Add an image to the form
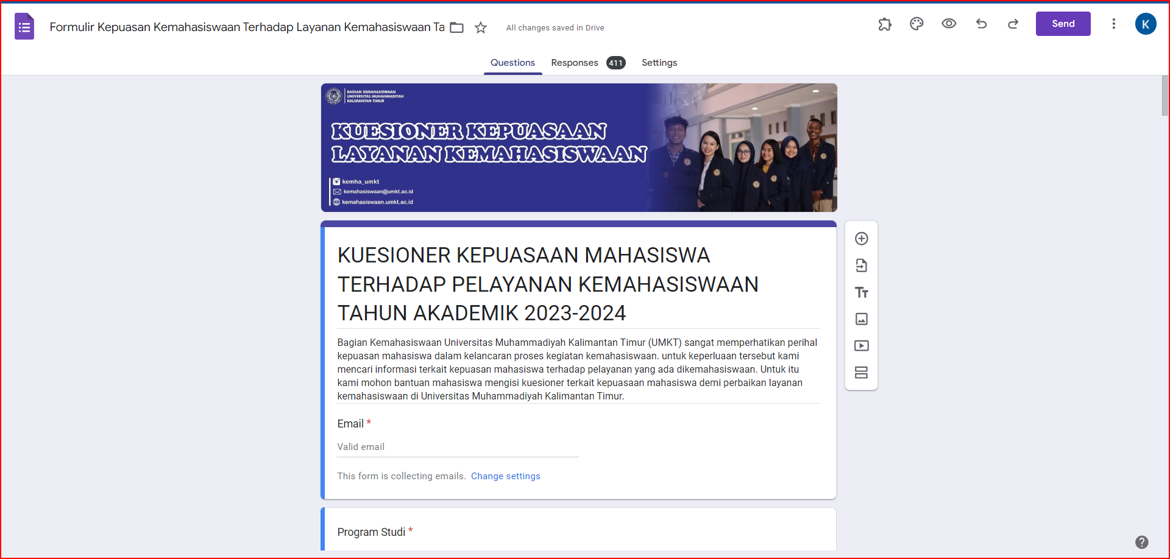 [861, 319]
